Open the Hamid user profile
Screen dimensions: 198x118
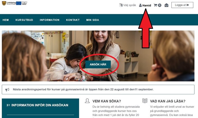coord(145,5)
